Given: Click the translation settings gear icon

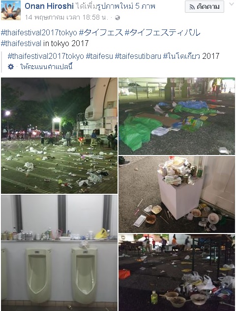Looking at the screenshot, I should [x=11, y=67].
